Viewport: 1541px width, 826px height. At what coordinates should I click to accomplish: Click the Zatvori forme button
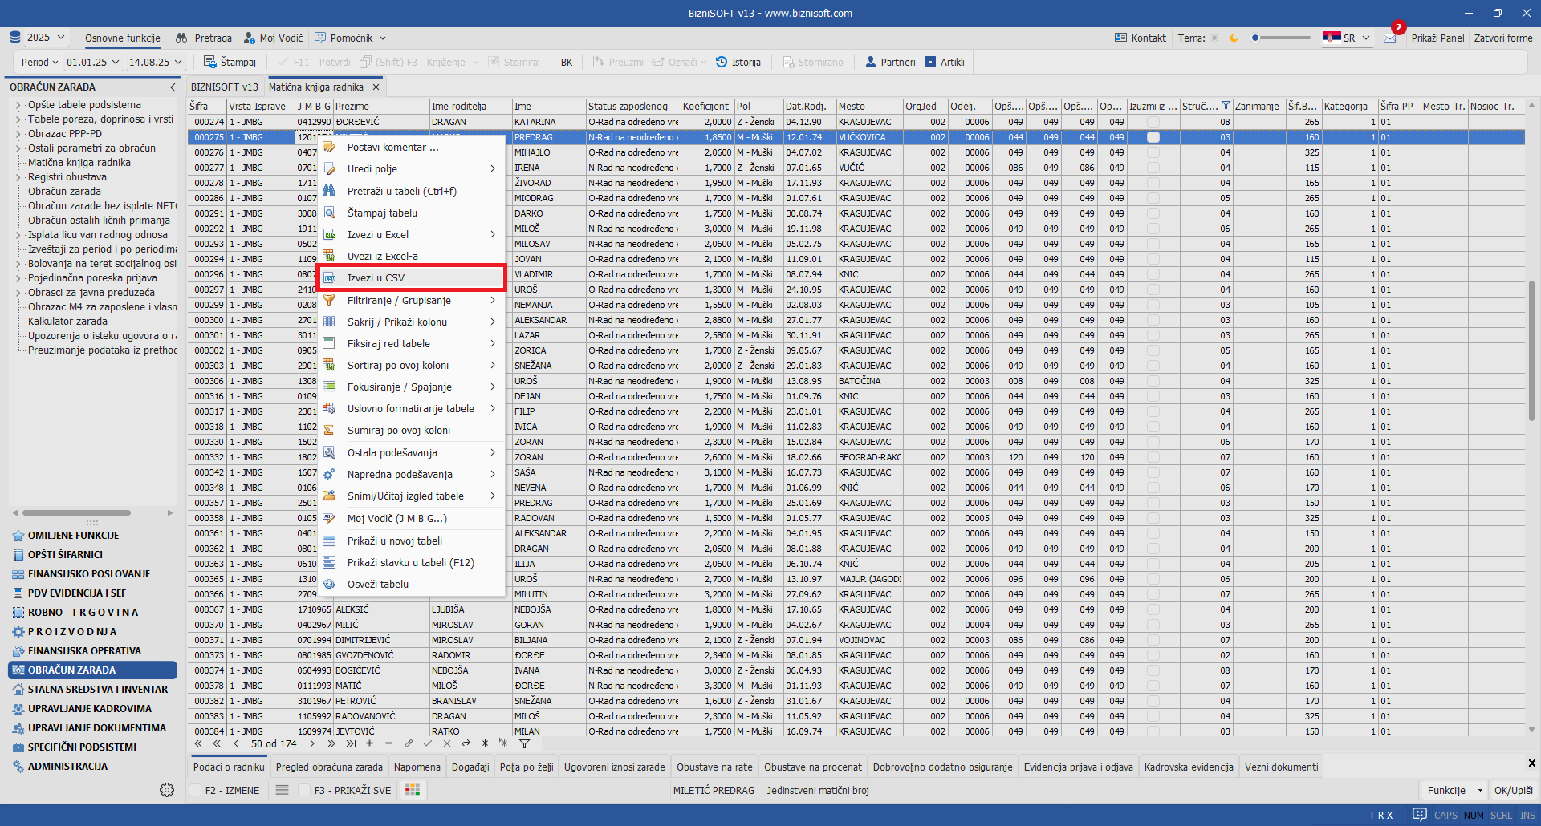pos(1502,38)
